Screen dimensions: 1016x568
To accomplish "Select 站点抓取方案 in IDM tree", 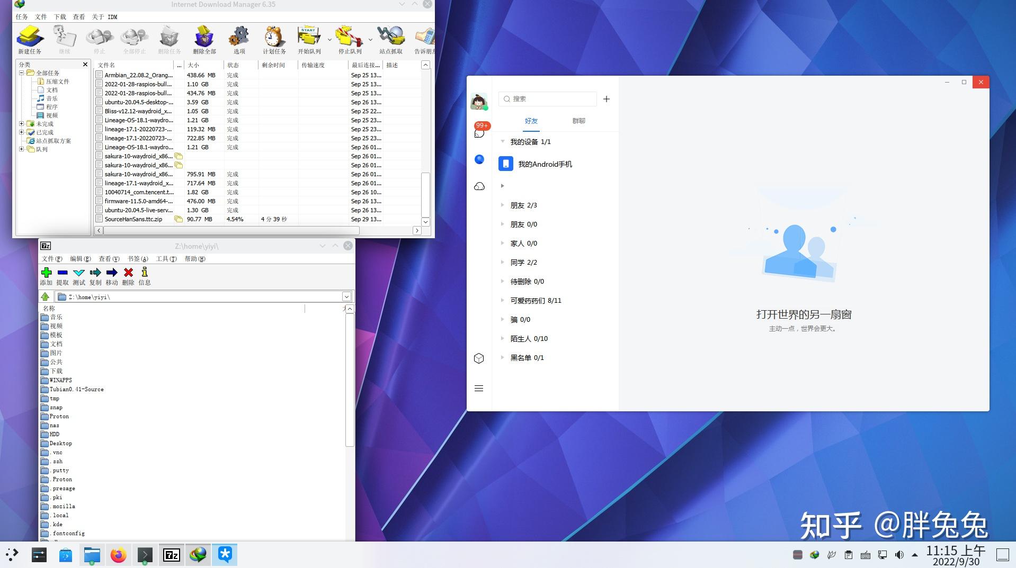I will click(53, 141).
